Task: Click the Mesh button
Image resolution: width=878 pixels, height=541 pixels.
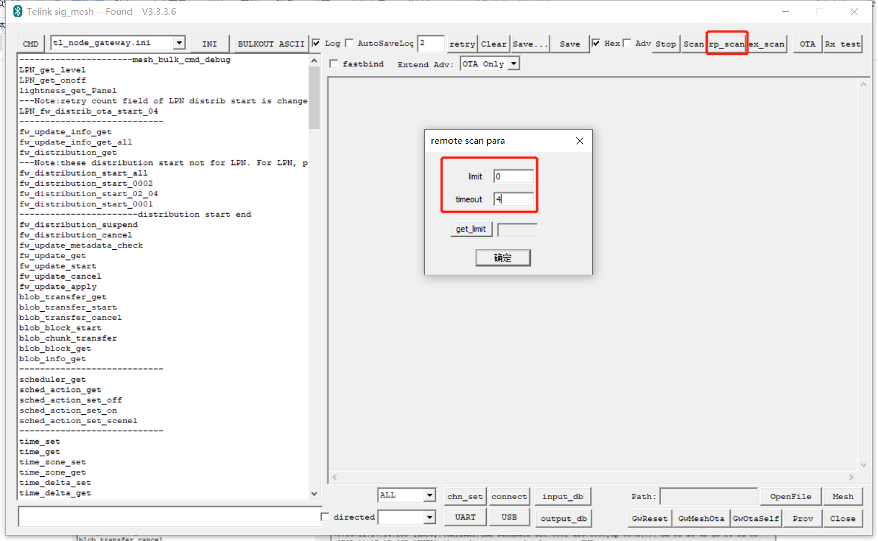Action: pos(843,496)
